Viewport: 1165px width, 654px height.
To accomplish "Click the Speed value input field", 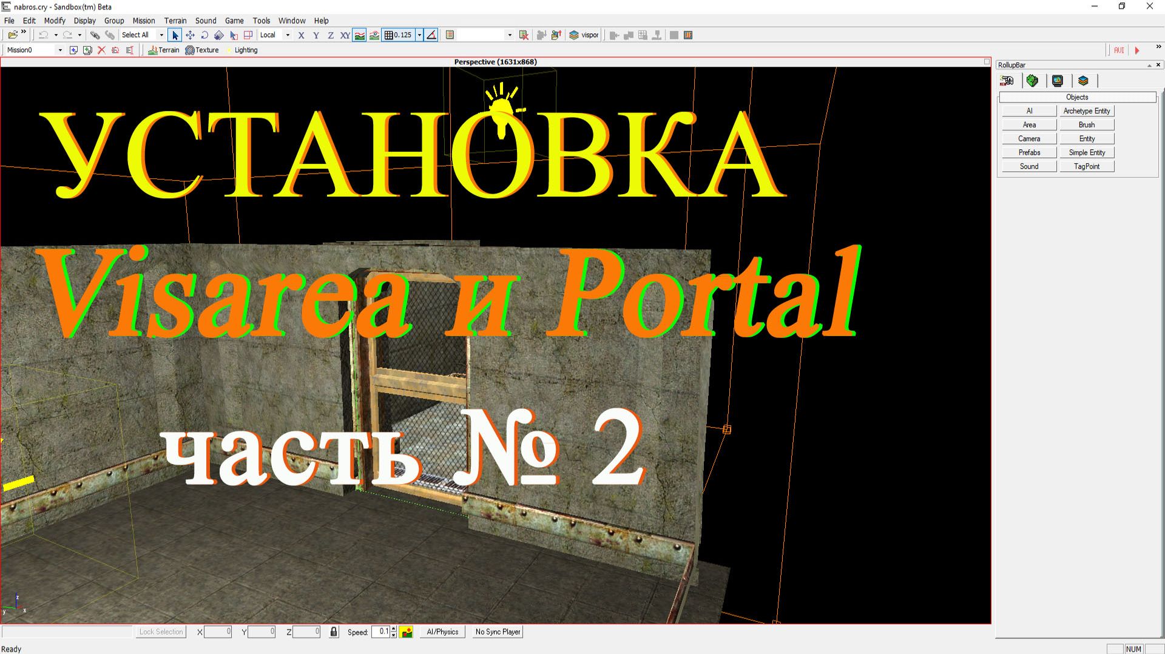I will pos(380,632).
